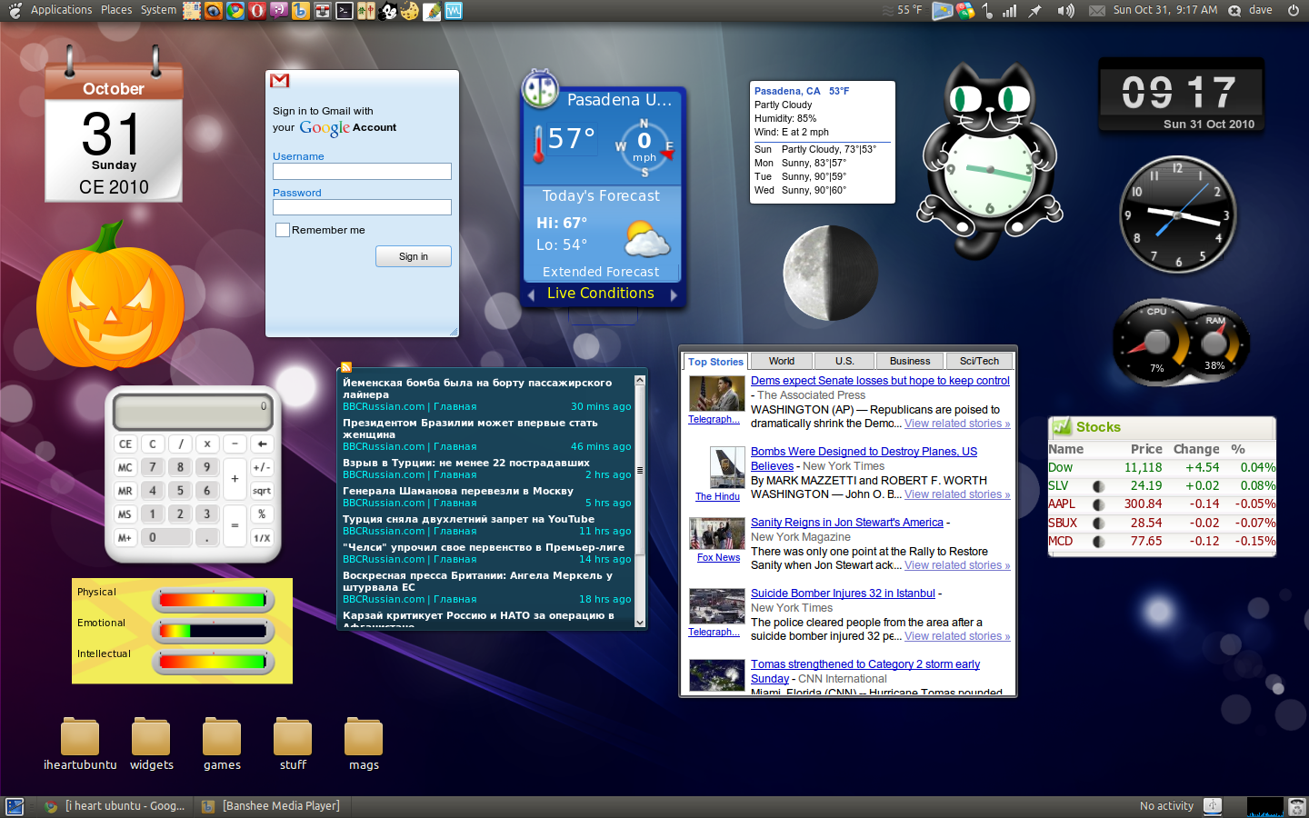Open the Places menu
Viewport: 1309px width, 818px height.
click(116, 10)
